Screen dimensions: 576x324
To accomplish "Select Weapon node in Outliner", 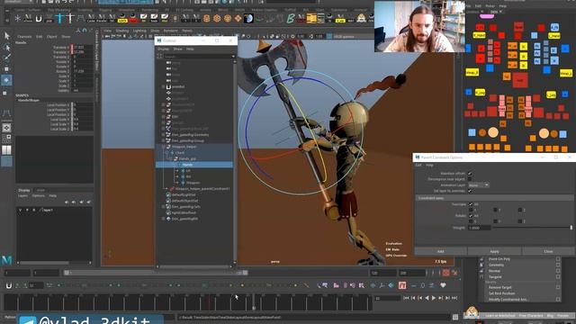I will pyautogui.click(x=193, y=183).
